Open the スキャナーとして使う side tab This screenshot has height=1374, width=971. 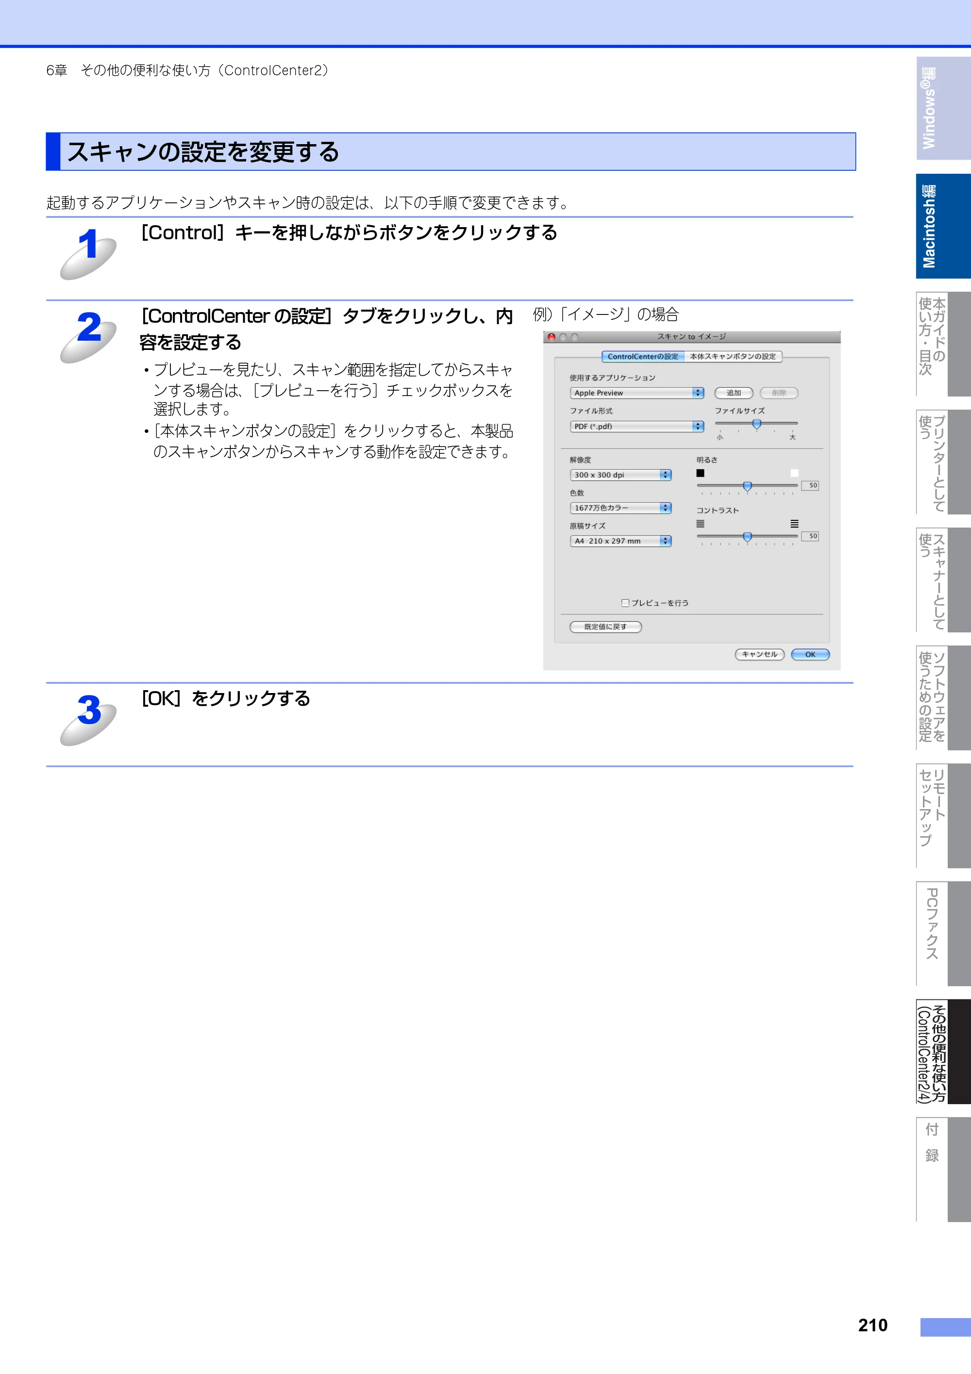point(943,580)
